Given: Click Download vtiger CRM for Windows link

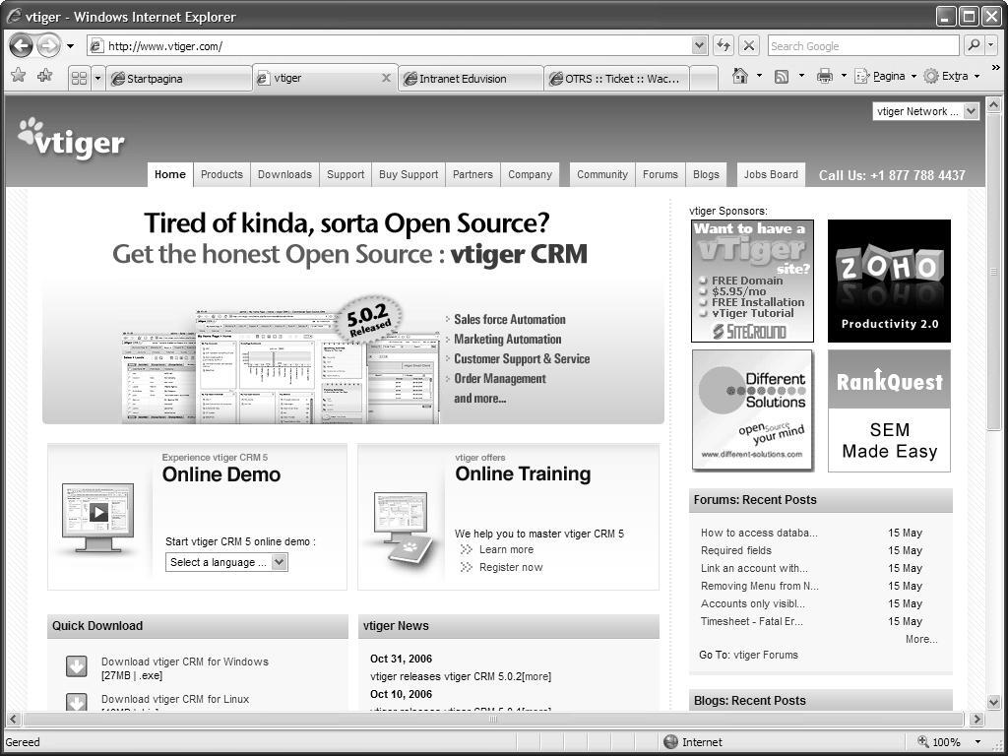Looking at the screenshot, I should point(185,661).
